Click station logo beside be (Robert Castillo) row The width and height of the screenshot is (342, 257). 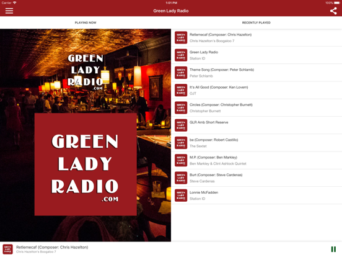click(181, 143)
